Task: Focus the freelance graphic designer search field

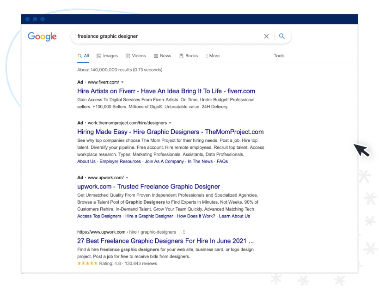Action: (169, 36)
